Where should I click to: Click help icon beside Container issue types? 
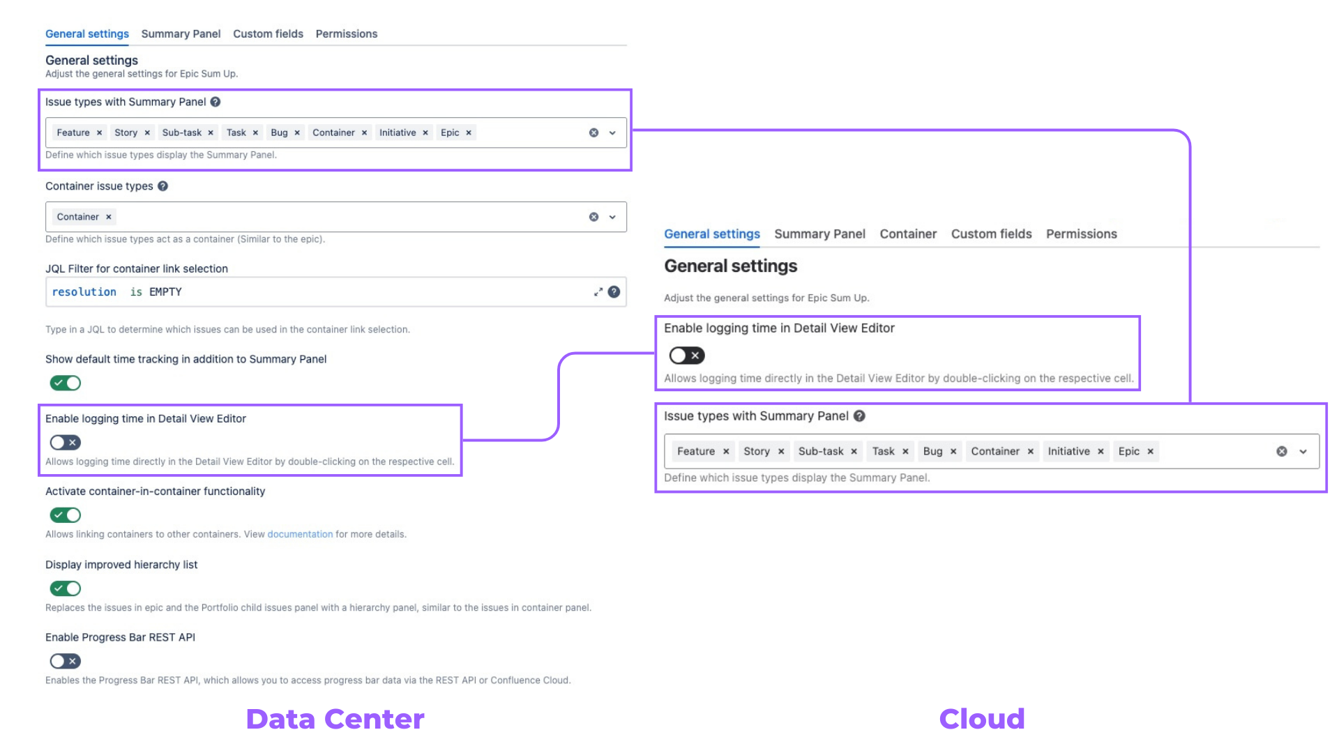click(162, 186)
